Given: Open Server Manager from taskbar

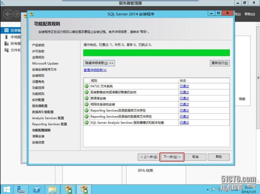Looking at the screenshot, I should click(x=21, y=189).
